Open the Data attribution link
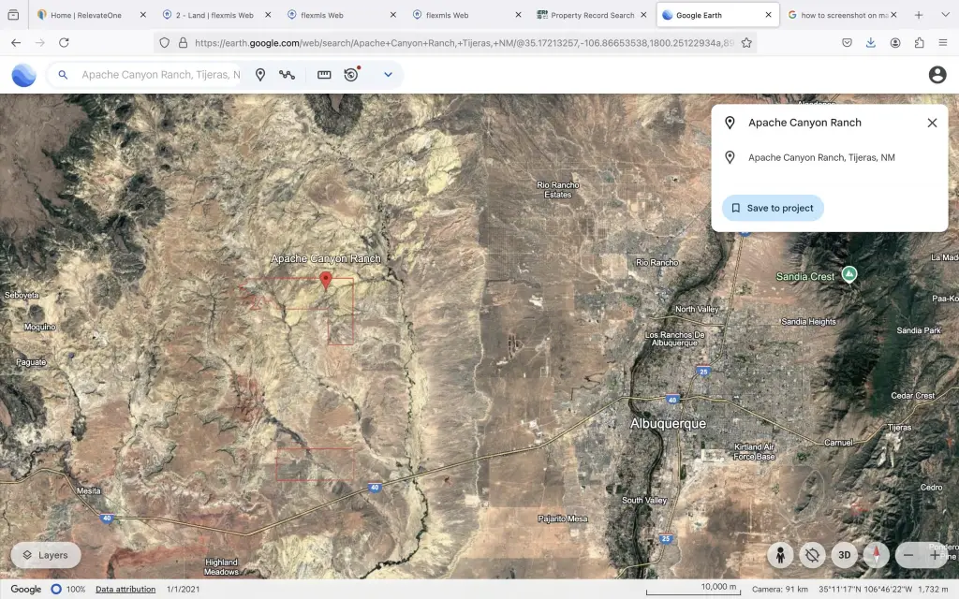This screenshot has height=599, width=959. pyautogui.click(x=125, y=589)
